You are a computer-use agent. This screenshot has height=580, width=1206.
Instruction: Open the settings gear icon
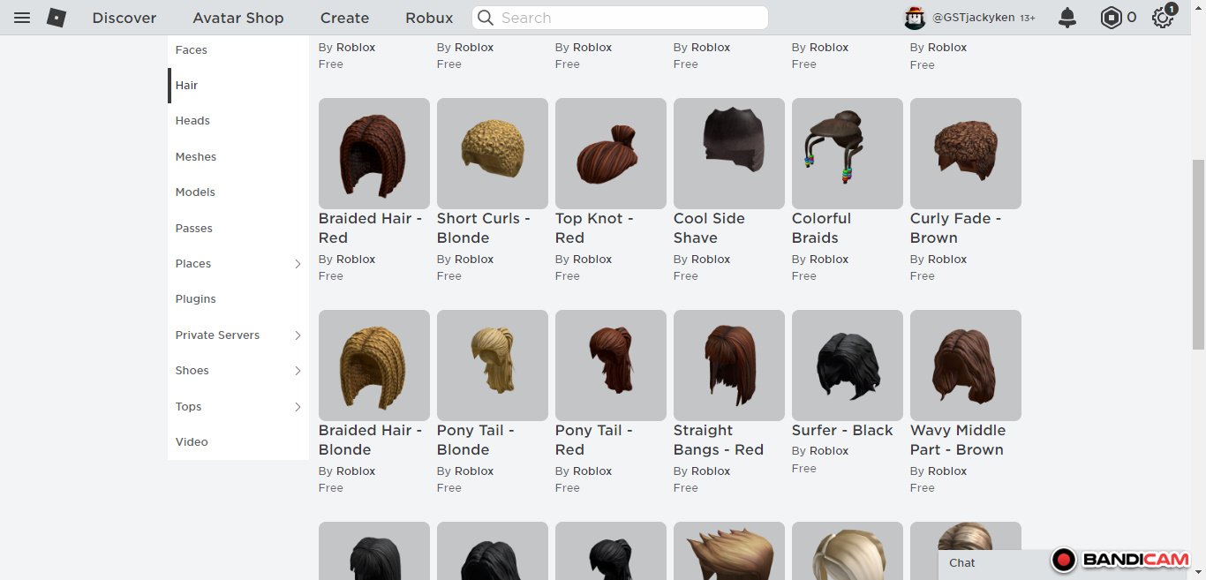(x=1162, y=18)
